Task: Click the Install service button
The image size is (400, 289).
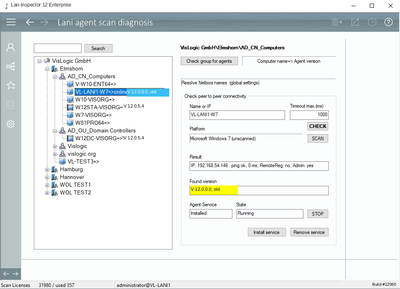Action: click(x=267, y=232)
